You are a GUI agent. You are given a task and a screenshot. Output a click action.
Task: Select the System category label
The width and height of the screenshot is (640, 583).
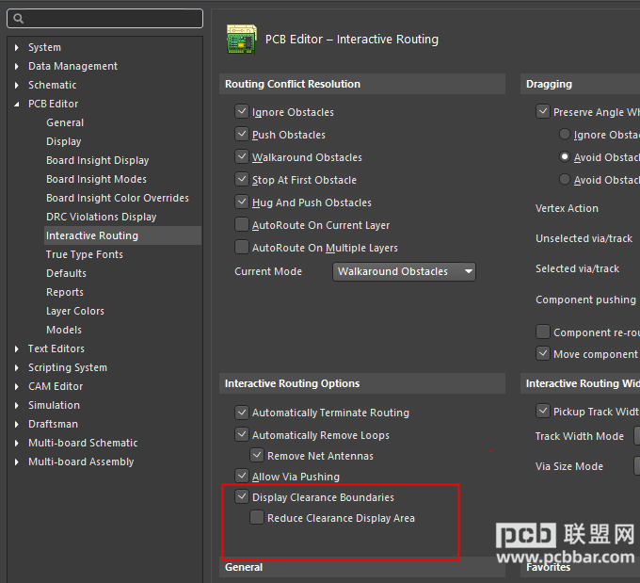[44, 47]
